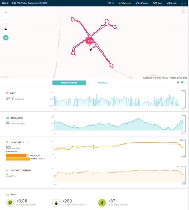Click the yellow Fat Burn minutes bar
189x210 pixels.
[x=18, y=159]
